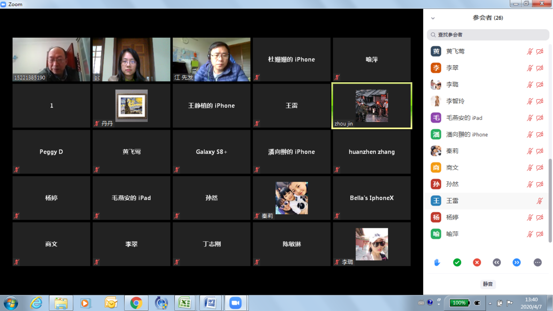Open Google Chrome from the taskbar
Image resolution: width=553 pixels, height=311 pixels.
(136, 303)
